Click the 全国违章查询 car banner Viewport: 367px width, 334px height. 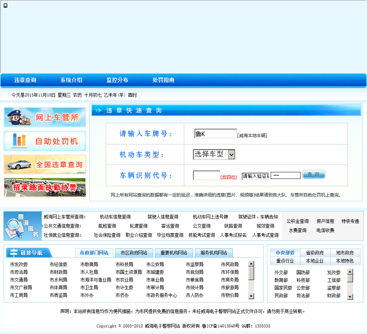[45, 164]
